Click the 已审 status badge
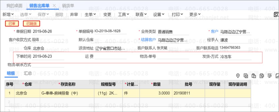The height and width of the screenshot is (112, 279). [x=12, y=23]
